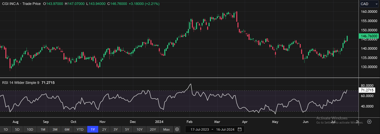Click the RSI 14 Wilder indicator label
The image size is (380, 134).
point(20,82)
